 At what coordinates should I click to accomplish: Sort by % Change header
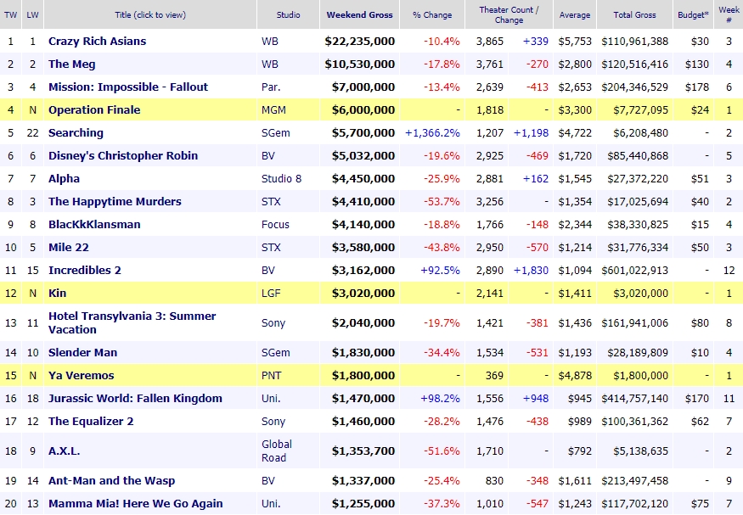[432, 14]
